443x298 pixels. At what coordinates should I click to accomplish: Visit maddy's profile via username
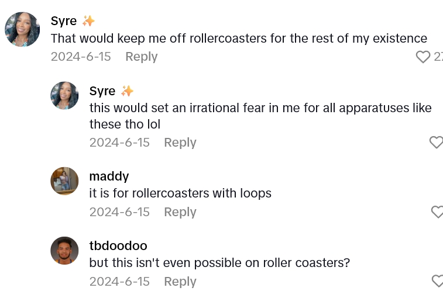(x=109, y=176)
